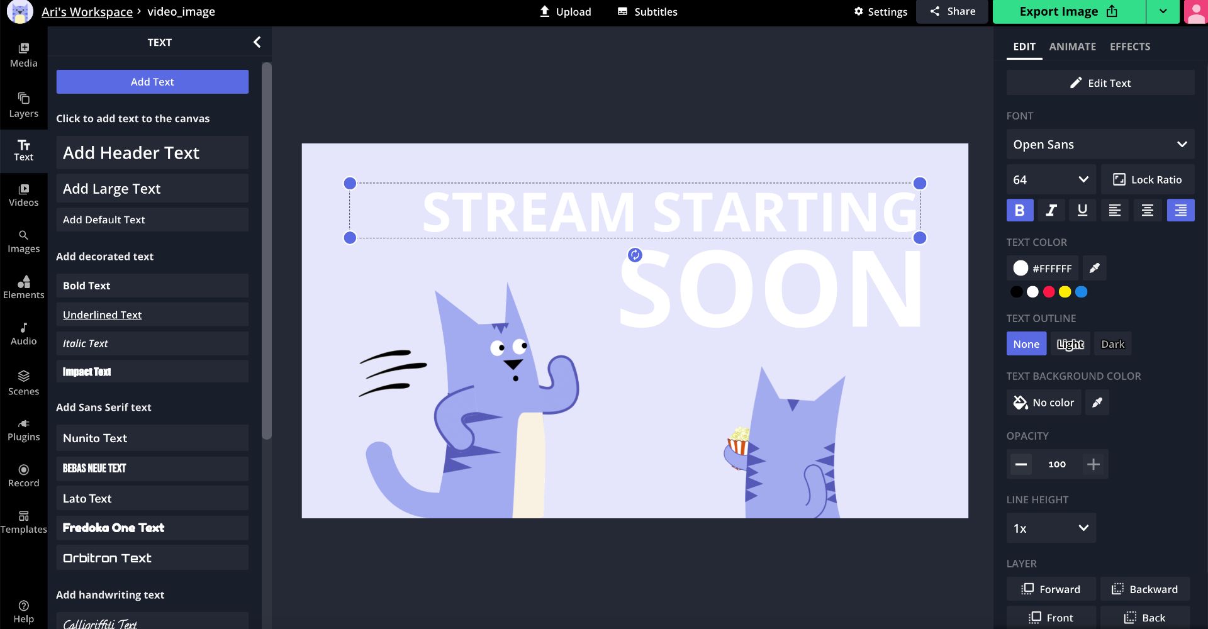The width and height of the screenshot is (1208, 629).
Task: Click the Add Text button
Action: 152,82
